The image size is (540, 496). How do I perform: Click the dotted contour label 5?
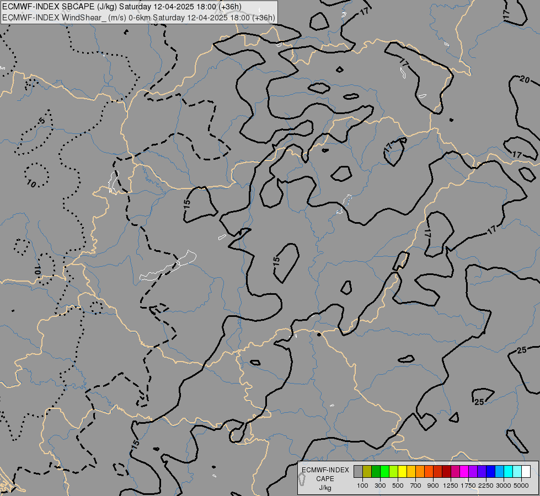[42, 121]
